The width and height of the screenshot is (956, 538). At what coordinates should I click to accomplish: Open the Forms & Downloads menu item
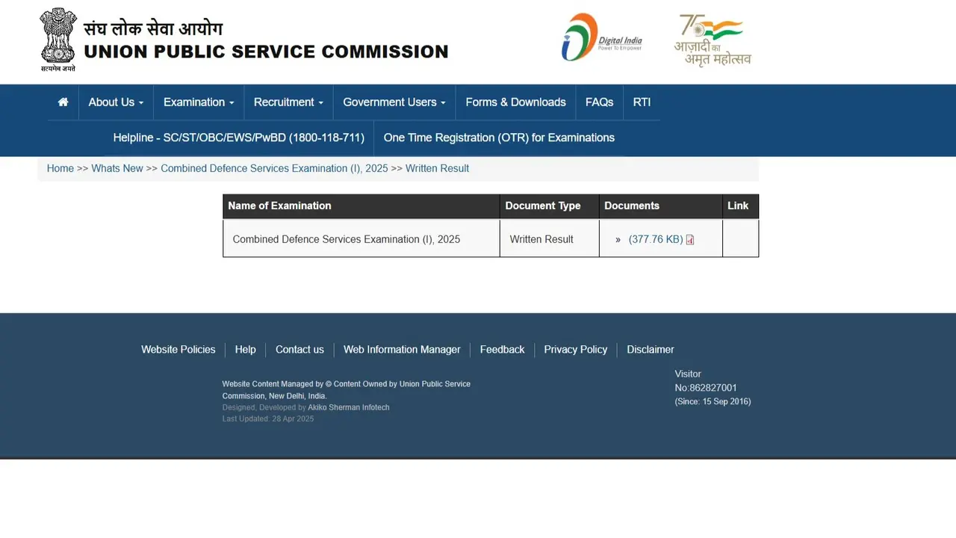[515, 102]
